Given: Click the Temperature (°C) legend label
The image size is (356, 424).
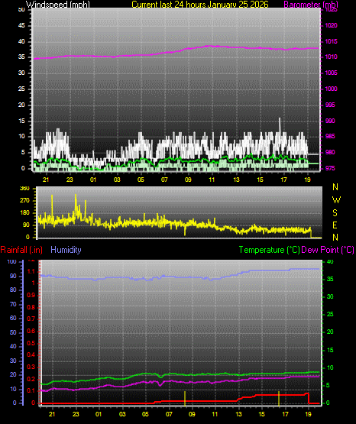Looking at the screenshot, I should [269, 250].
